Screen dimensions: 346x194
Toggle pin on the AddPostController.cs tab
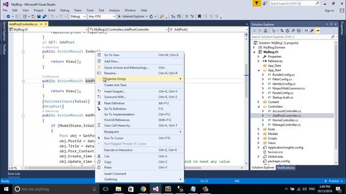(41, 24)
